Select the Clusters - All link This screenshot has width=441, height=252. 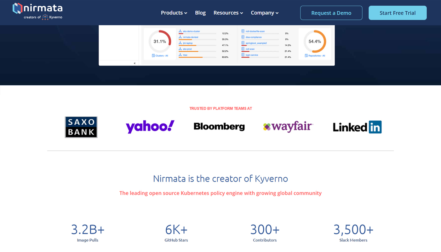click(x=162, y=56)
